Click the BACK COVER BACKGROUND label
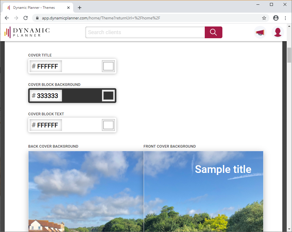Screen dimensions: 292x232 tap(53, 146)
